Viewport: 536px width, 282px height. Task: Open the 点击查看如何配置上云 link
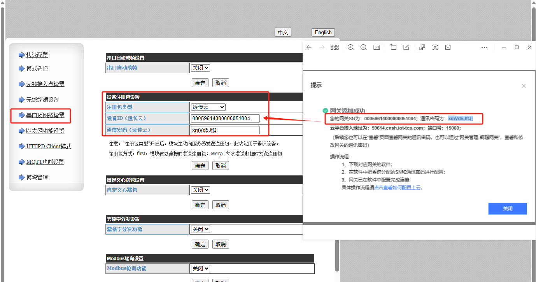(x=398, y=187)
